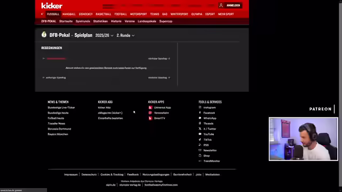Go to the Startseite submenu item
The height and width of the screenshot is (192, 342).
66,21
